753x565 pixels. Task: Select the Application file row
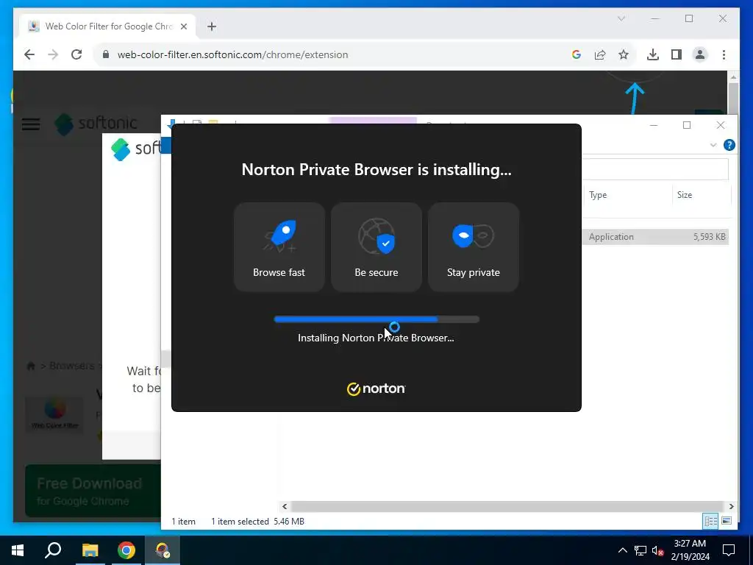coord(655,237)
